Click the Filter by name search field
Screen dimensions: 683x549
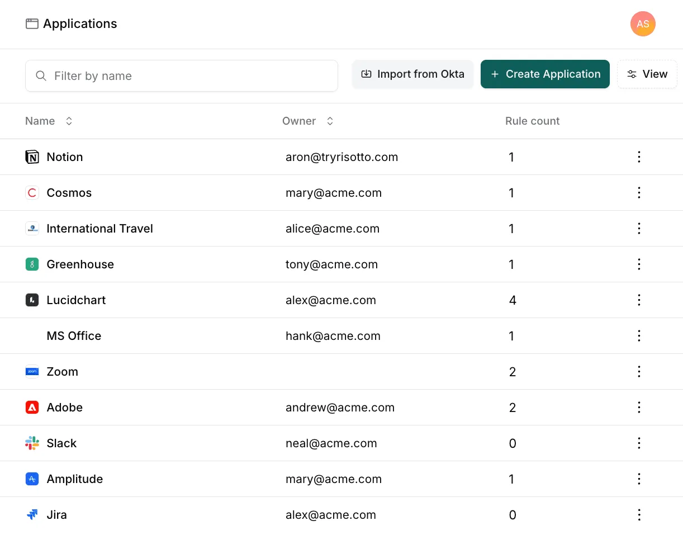(x=182, y=75)
